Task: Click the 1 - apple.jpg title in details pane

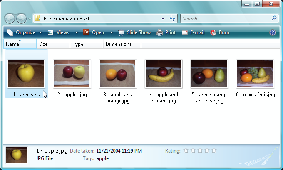Action: coord(52,151)
